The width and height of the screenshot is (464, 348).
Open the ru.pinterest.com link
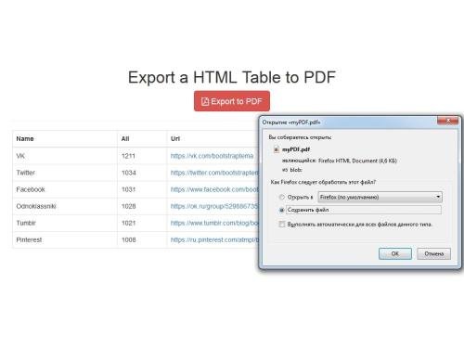(x=214, y=239)
